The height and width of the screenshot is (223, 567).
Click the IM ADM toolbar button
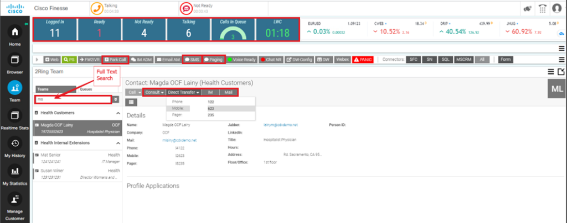[x=141, y=60]
